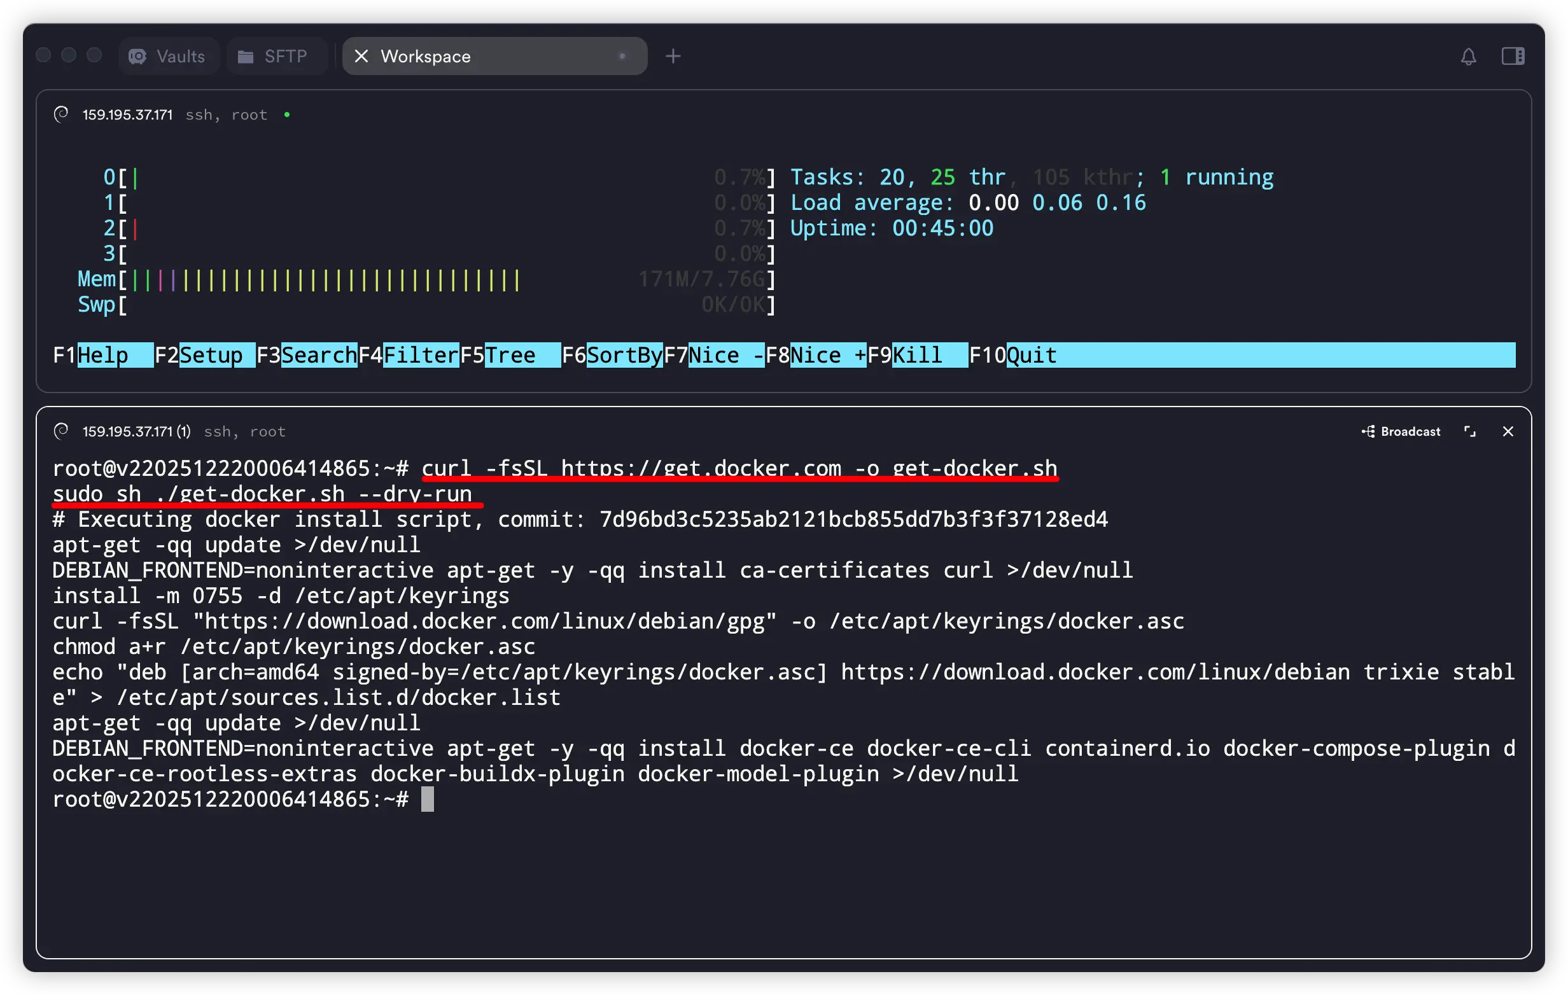Open a new tab with the plus button
1568x995 pixels.
673,56
